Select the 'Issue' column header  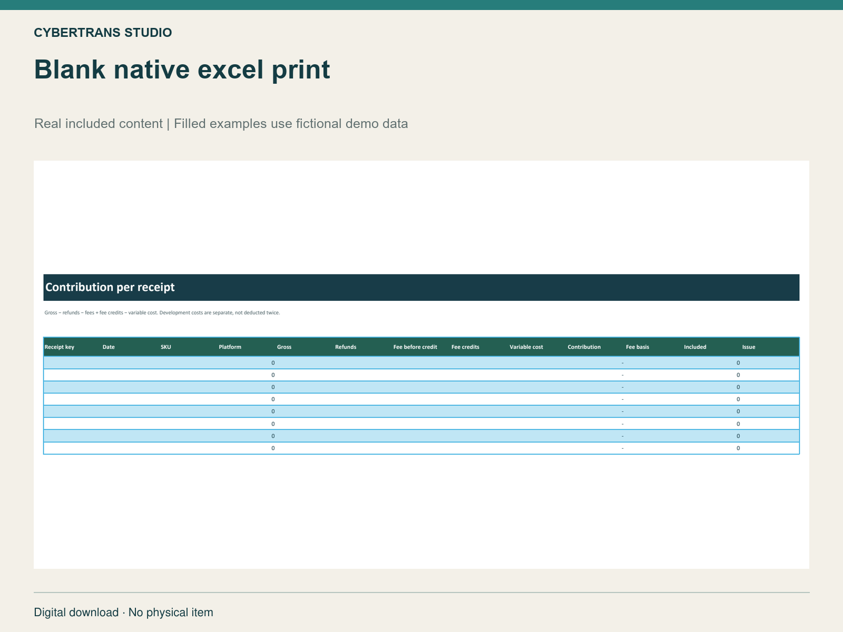pyautogui.click(x=749, y=347)
